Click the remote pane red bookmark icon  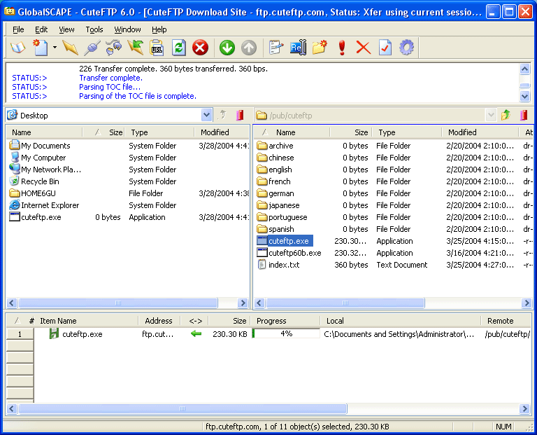524,115
